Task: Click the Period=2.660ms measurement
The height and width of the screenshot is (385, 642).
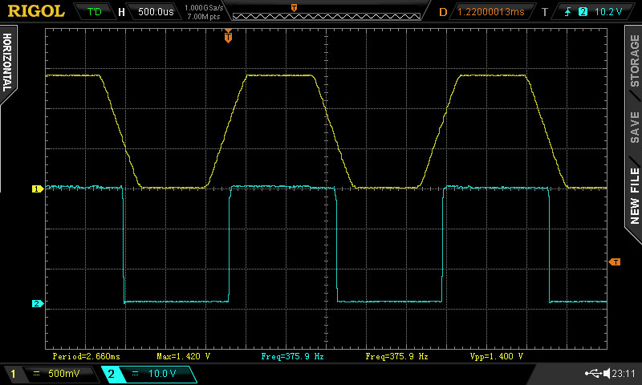Action: [86, 356]
